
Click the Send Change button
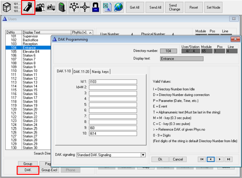pos(175,7)
